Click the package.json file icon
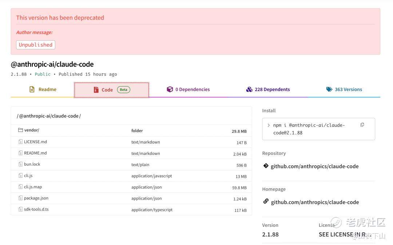The height and width of the screenshot is (245, 393). (20, 198)
